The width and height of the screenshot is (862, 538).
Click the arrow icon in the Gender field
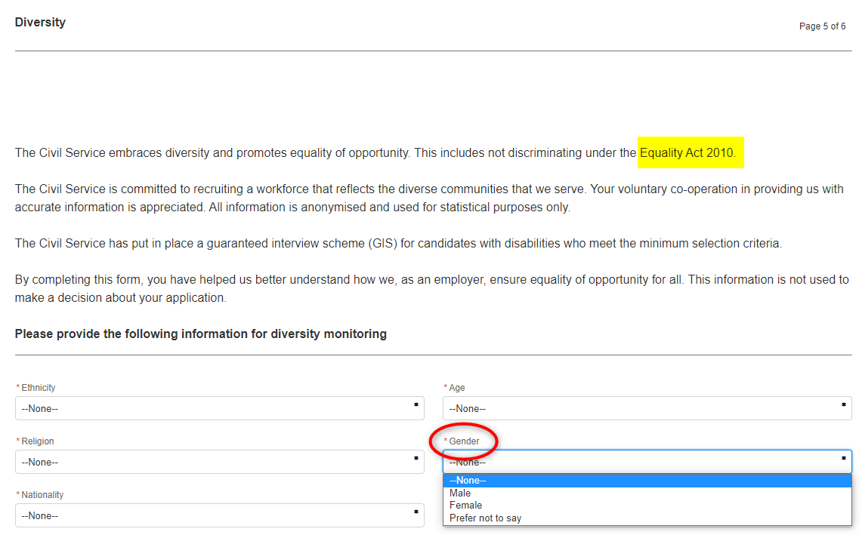843,458
